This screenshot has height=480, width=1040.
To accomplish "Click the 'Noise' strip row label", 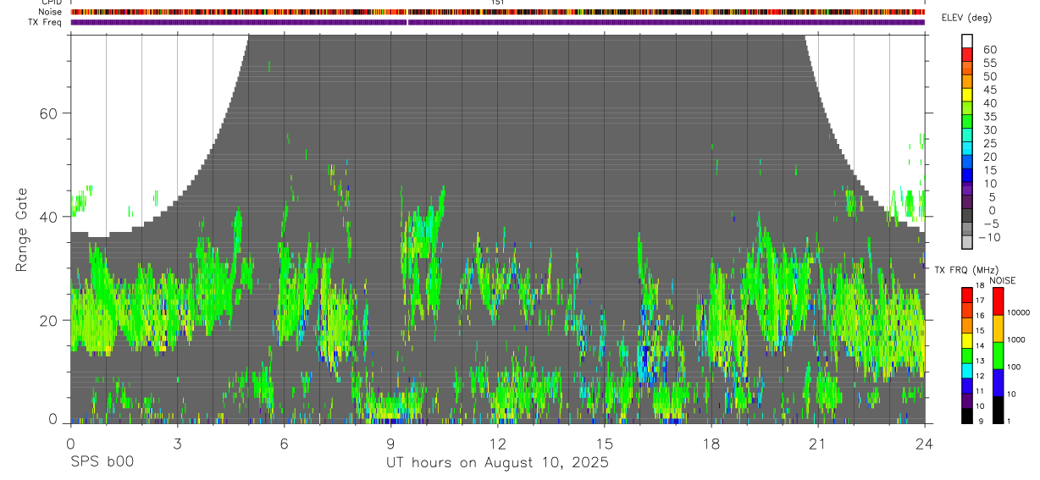I will [52, 12].
